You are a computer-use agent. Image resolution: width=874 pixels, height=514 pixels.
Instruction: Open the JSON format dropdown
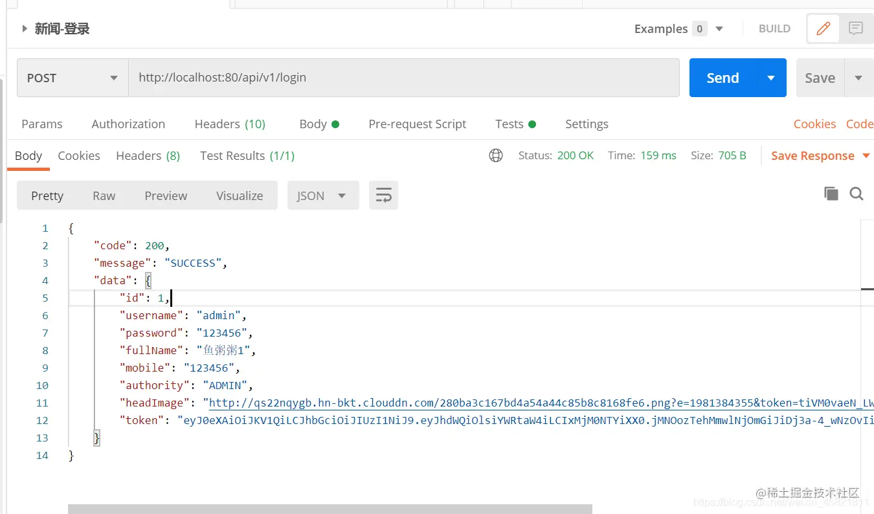323,196
